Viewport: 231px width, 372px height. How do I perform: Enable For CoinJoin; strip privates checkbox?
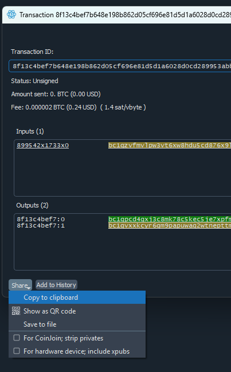coord(17,338)
